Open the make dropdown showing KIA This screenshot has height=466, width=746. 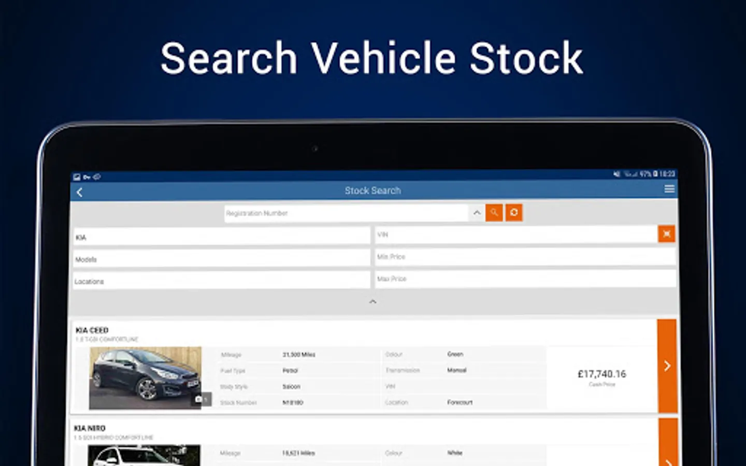[x=221, y=237]
